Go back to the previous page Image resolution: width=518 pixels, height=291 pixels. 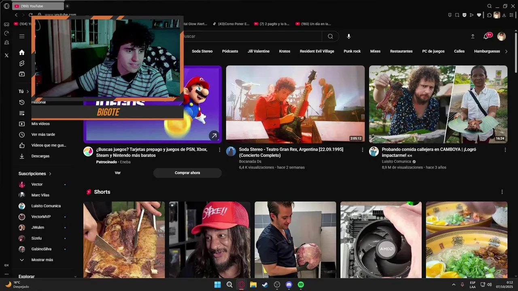pyautogui.click(x=16, y=15)
